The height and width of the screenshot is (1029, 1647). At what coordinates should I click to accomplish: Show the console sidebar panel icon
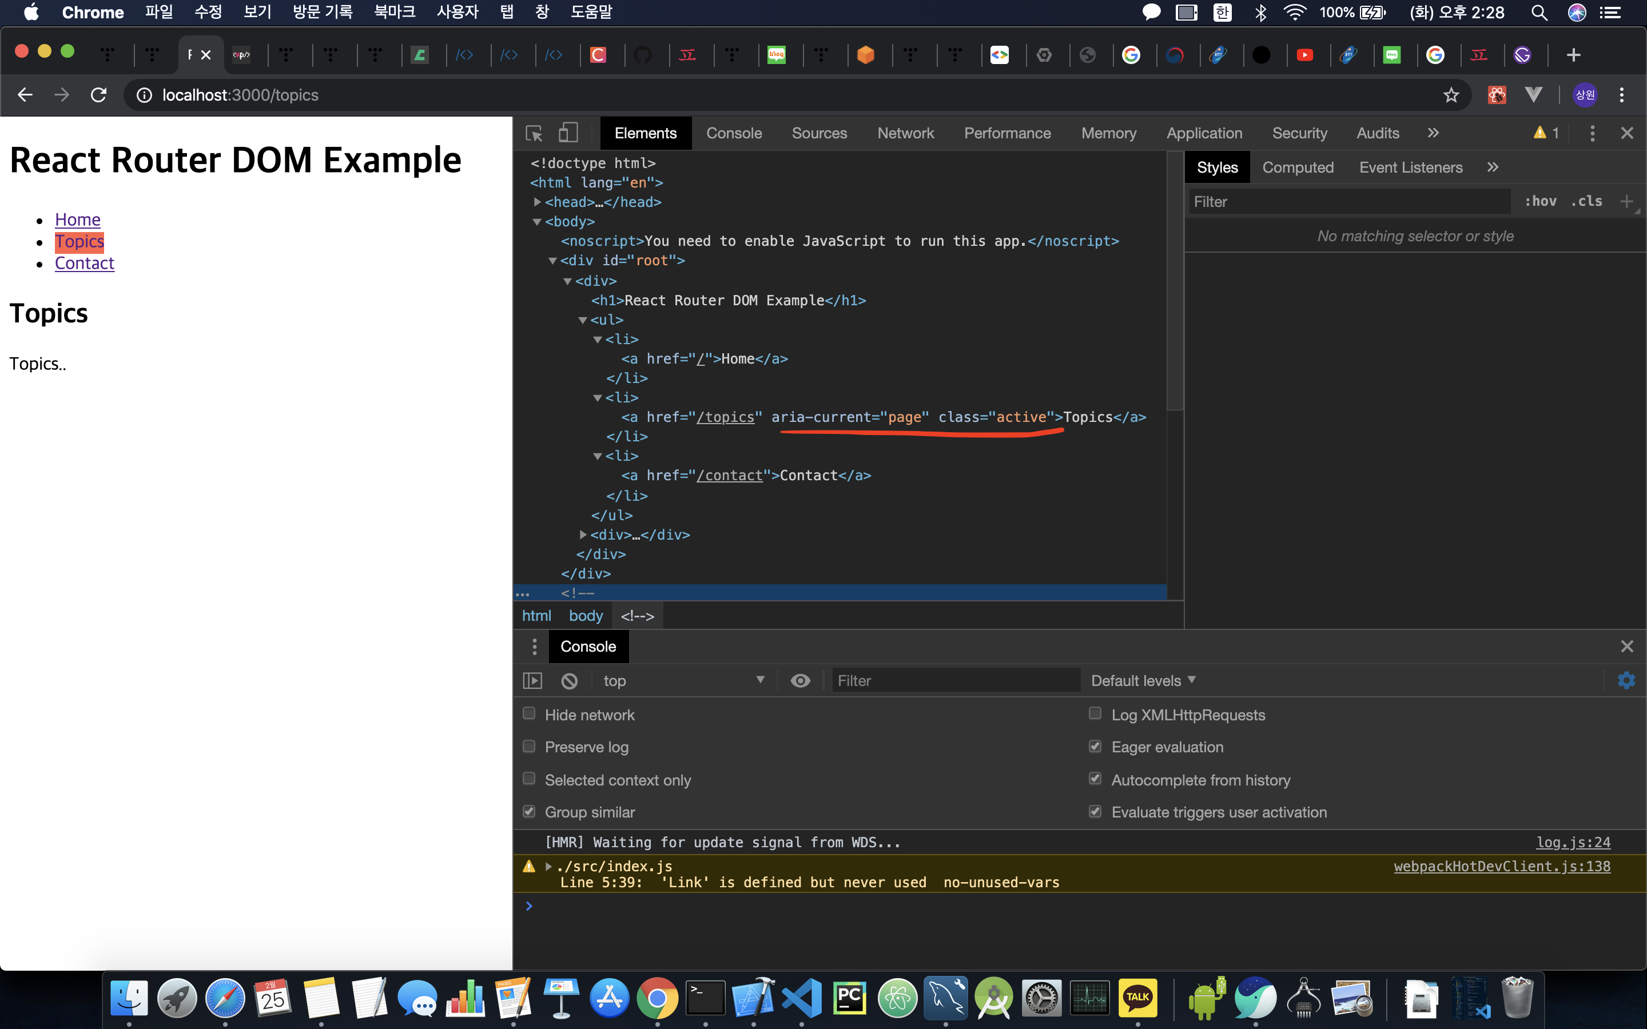pos(532,680)
